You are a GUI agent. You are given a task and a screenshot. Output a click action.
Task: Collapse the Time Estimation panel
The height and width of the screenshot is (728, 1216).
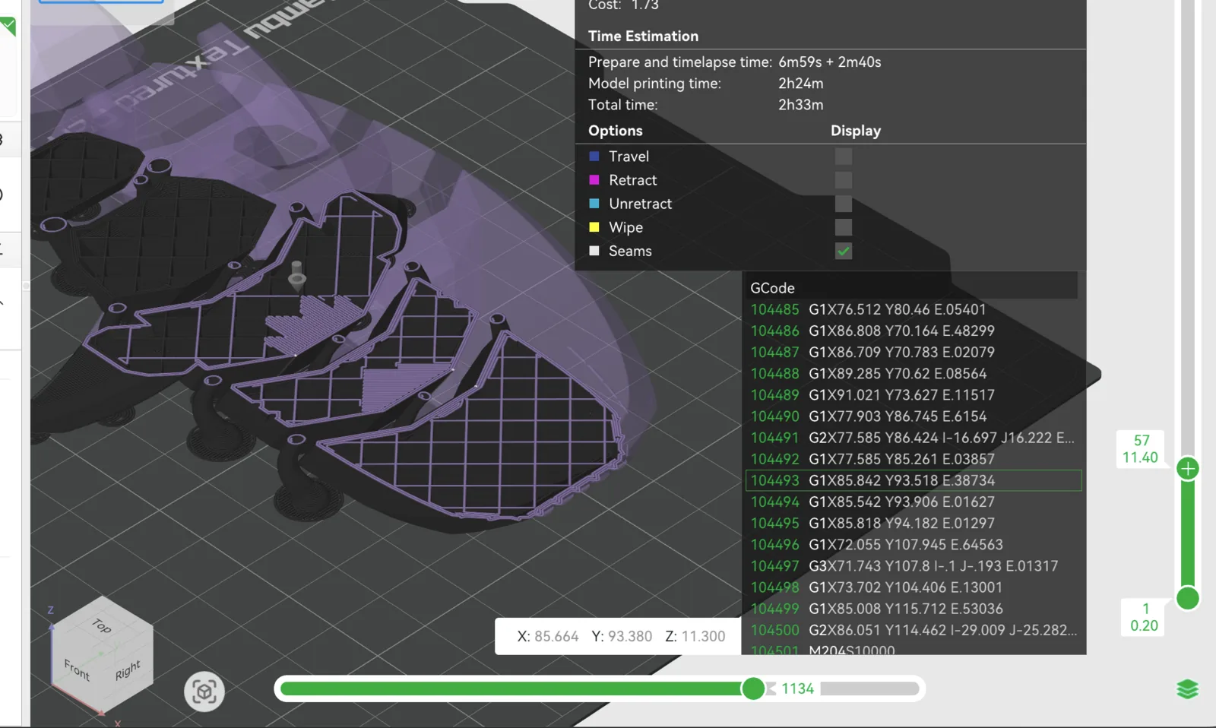(x=643, y=36)
